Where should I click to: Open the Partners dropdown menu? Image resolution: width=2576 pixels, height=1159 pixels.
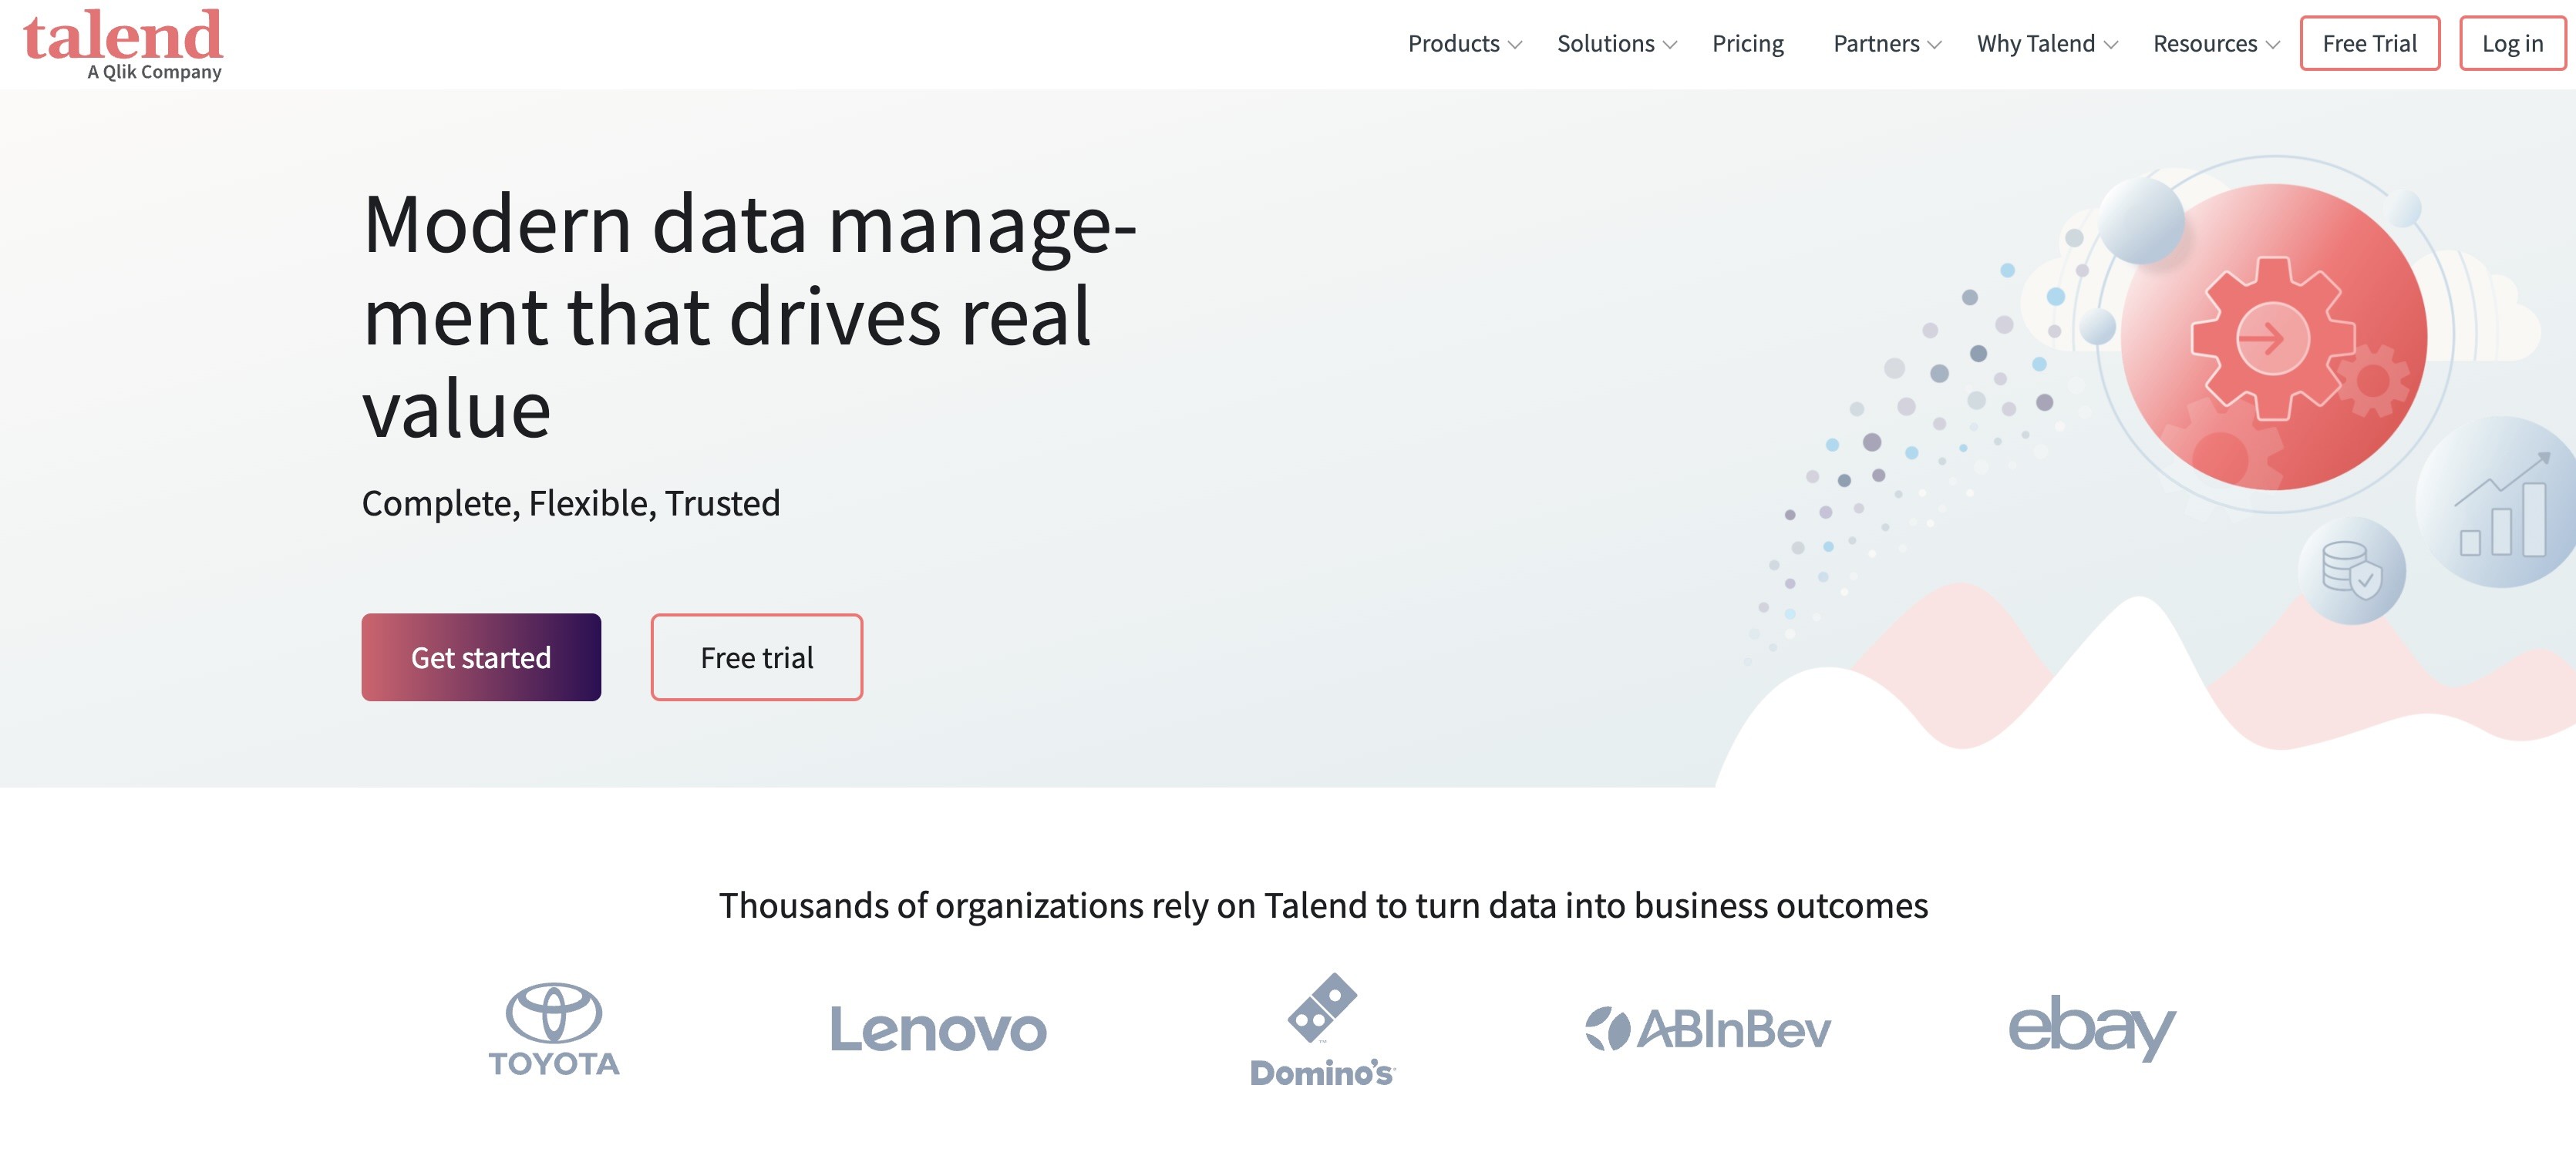pos(1886,44)
